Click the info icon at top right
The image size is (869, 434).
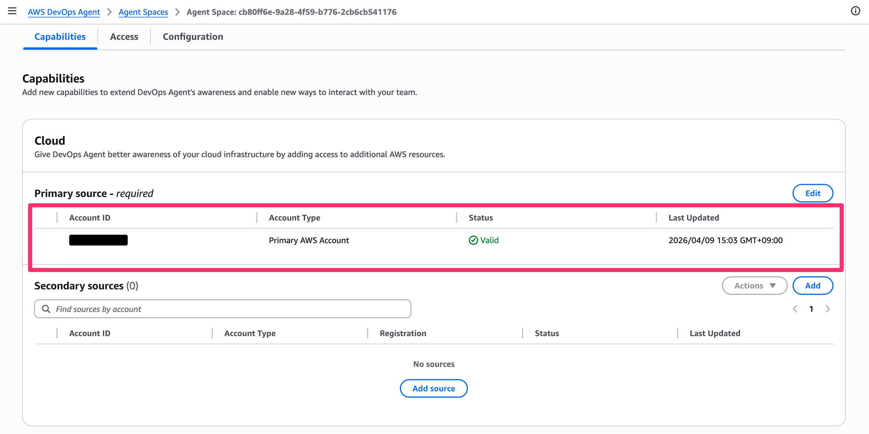(855, 11)
